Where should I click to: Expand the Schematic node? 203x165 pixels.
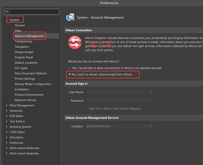click(6, 111)
